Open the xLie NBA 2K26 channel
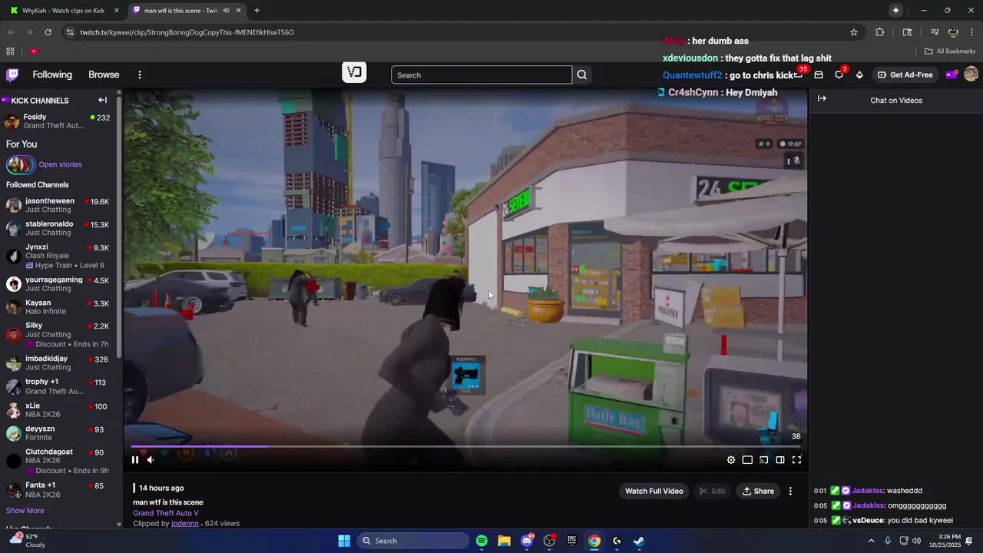983x553 pixels. point(58,410)
